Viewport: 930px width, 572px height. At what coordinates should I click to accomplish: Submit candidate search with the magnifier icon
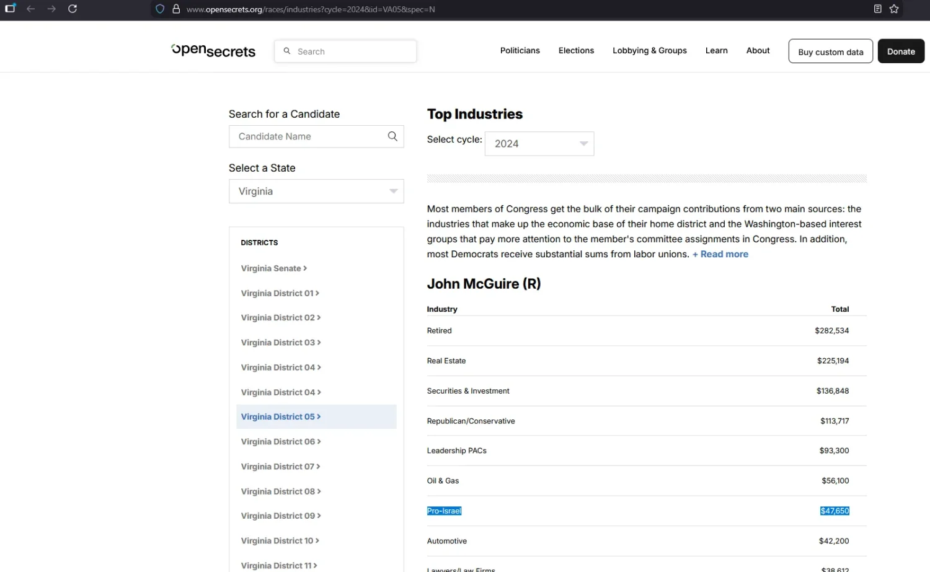click(392, 136)
